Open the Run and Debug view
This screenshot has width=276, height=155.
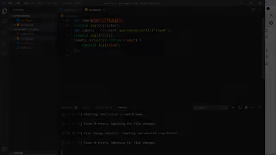pos(4,43)
